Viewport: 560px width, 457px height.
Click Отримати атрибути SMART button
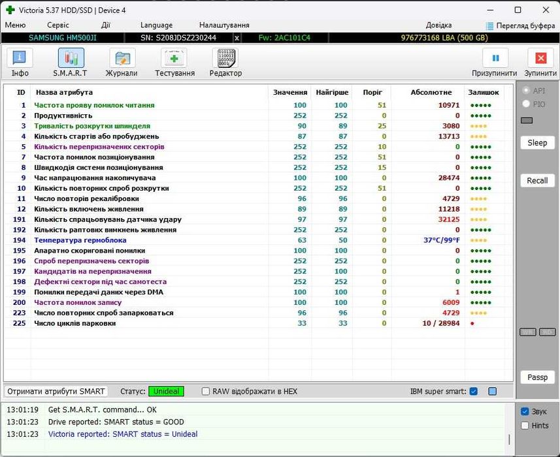coord(56,391)
